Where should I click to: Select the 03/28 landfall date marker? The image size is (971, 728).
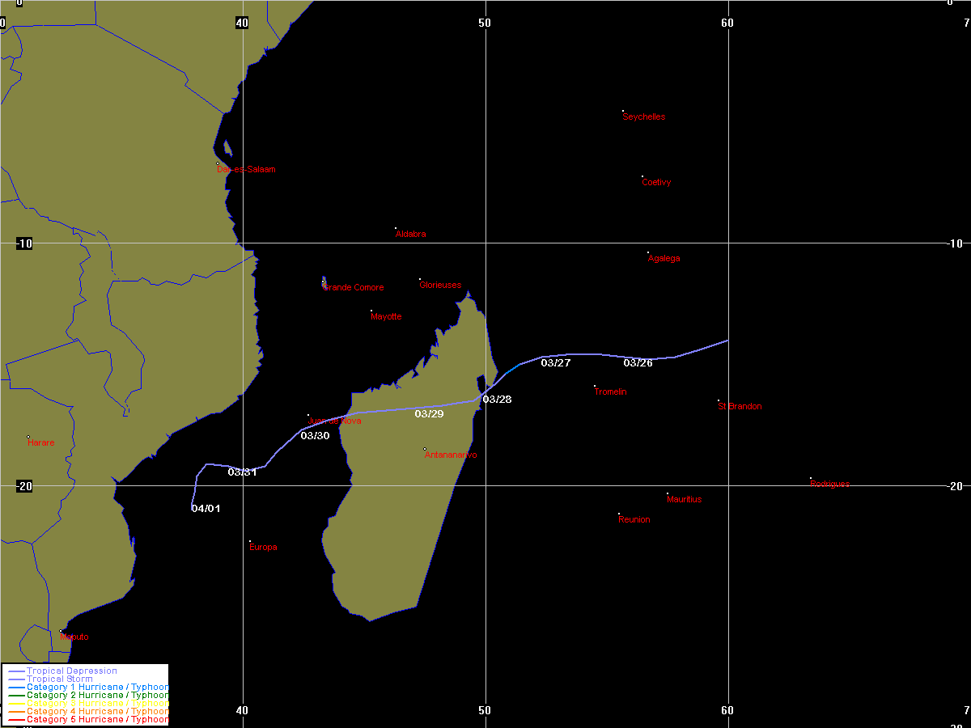coord(497,400)
